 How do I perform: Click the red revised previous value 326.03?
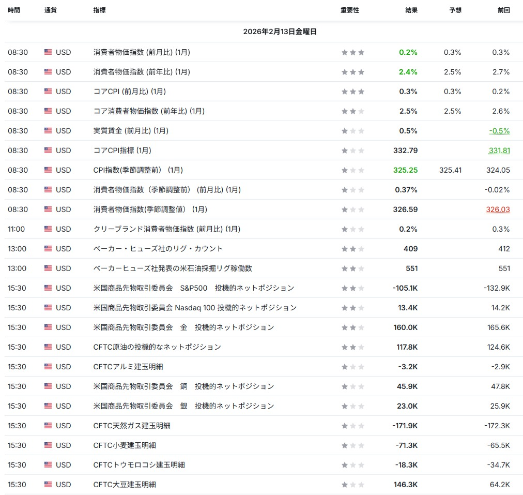(498, 209)
